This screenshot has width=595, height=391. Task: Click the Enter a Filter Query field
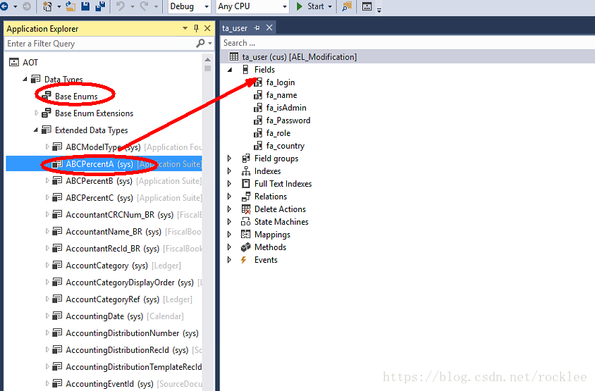click(x=100, y=44)
